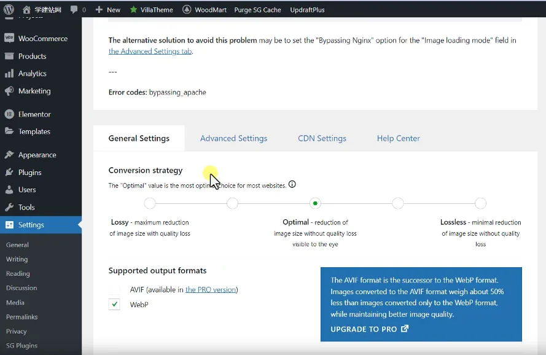Switch to the CDN Settings tab
Viewport: 546px width, 355px height.
(322, 138)
